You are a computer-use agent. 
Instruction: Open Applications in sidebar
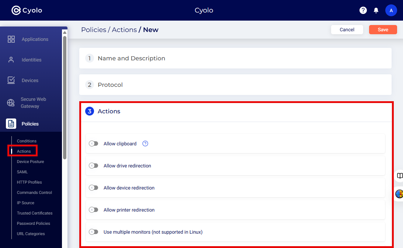click(35, 39)
